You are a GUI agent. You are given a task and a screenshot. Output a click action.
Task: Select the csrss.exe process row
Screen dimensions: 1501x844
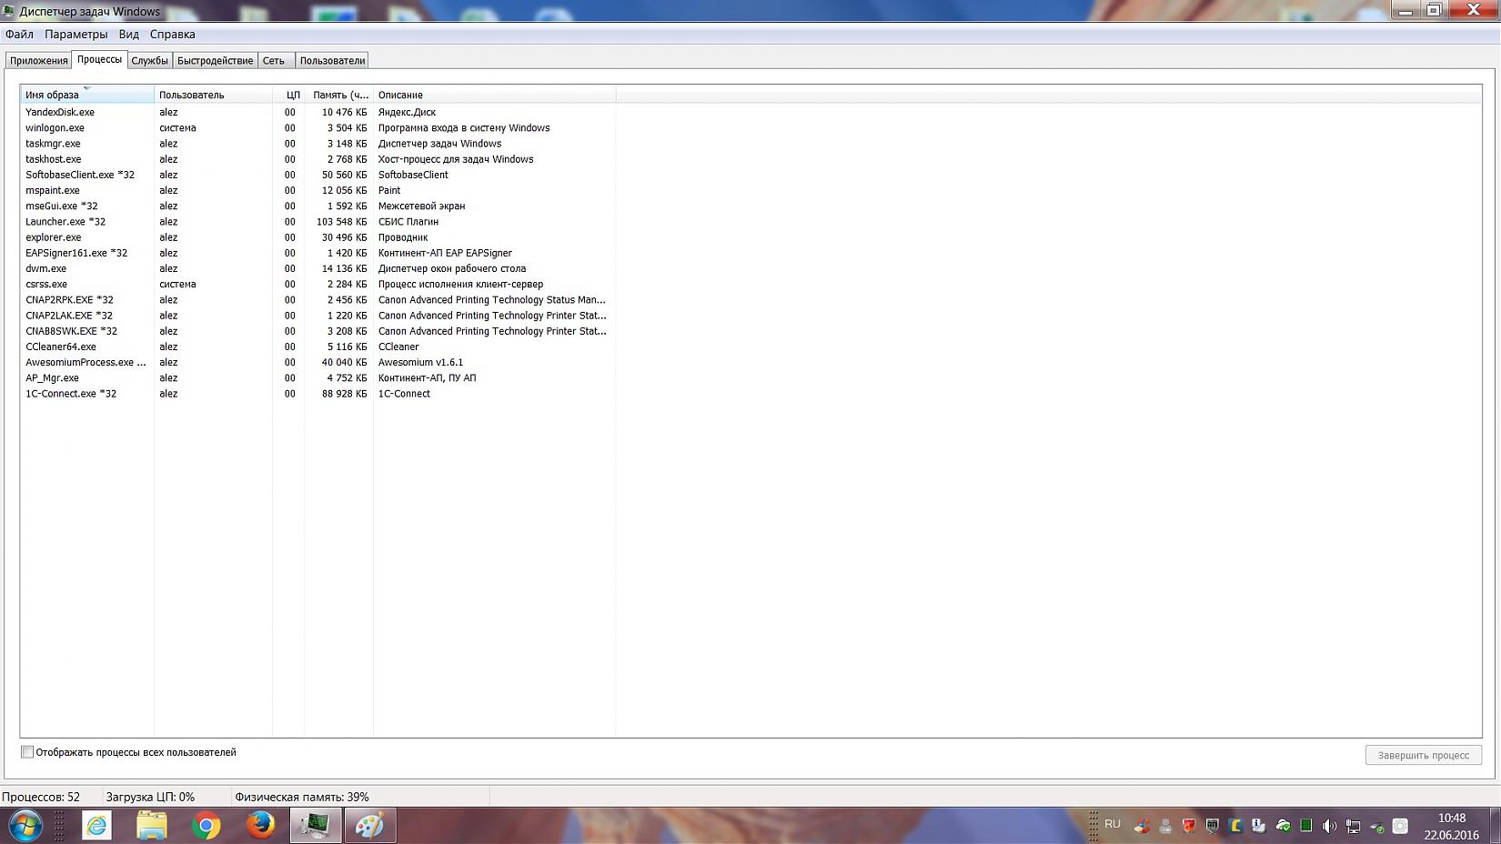click(x=317, y=285)
